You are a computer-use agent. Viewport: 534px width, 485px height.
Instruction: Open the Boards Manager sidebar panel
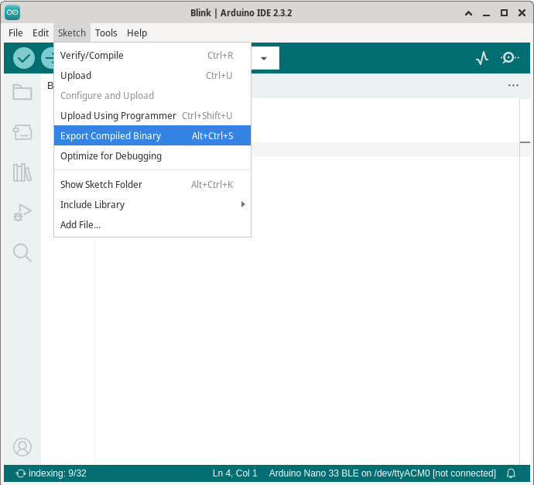[x=22, y=132]
